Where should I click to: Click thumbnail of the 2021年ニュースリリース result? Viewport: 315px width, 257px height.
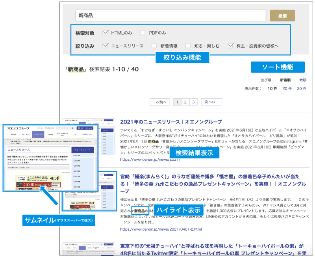[x=107, y=137]
